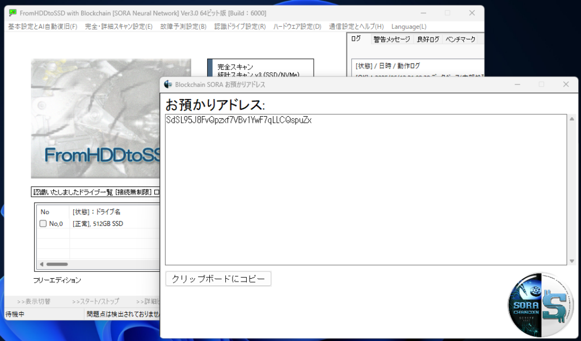Viewport: 581px width, 341px height.
Task: Click the FromHDDtoSSD banner image
Action: coord(95,119)
